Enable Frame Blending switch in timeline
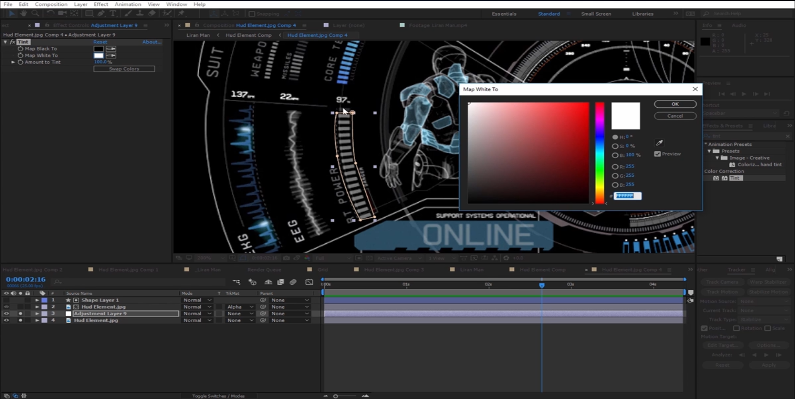795x399 pixels. 281,282
